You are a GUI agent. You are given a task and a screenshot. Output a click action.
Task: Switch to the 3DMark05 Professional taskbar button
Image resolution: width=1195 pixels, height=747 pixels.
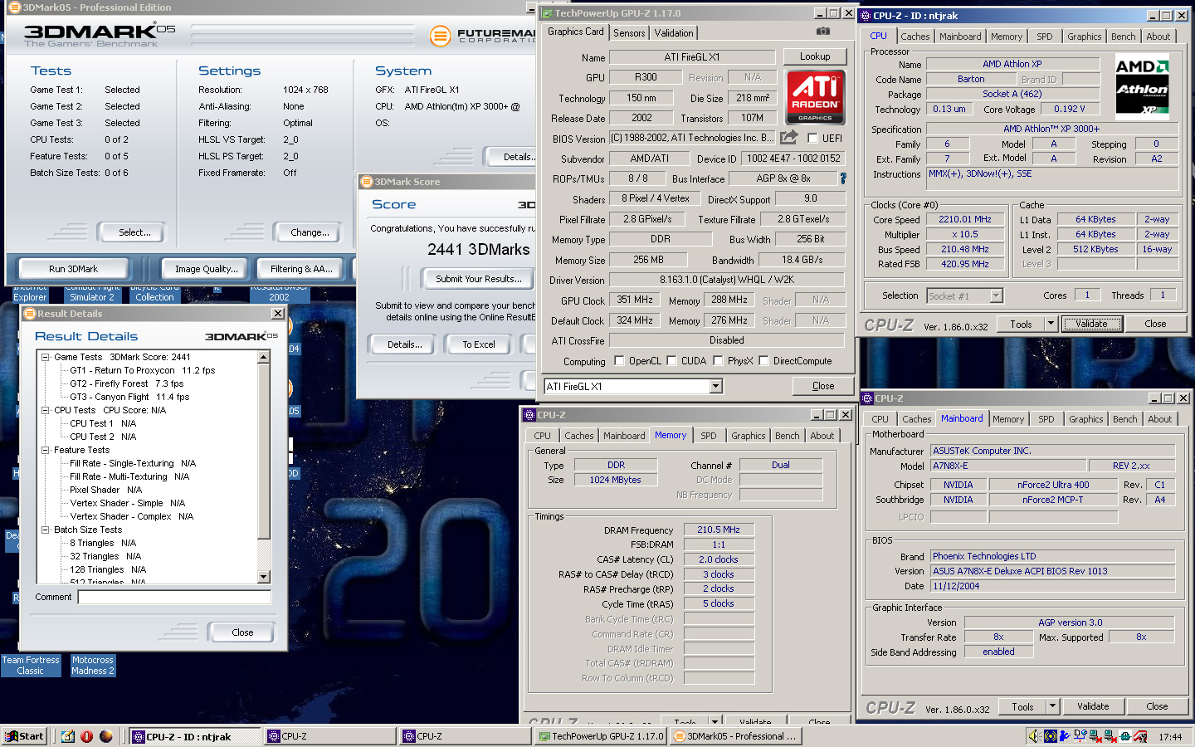[735, 736]
